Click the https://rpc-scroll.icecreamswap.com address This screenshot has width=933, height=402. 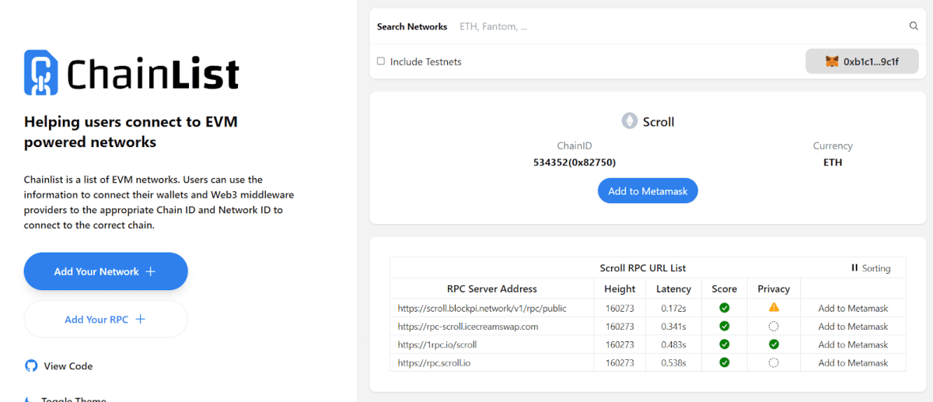click(468, 327)
